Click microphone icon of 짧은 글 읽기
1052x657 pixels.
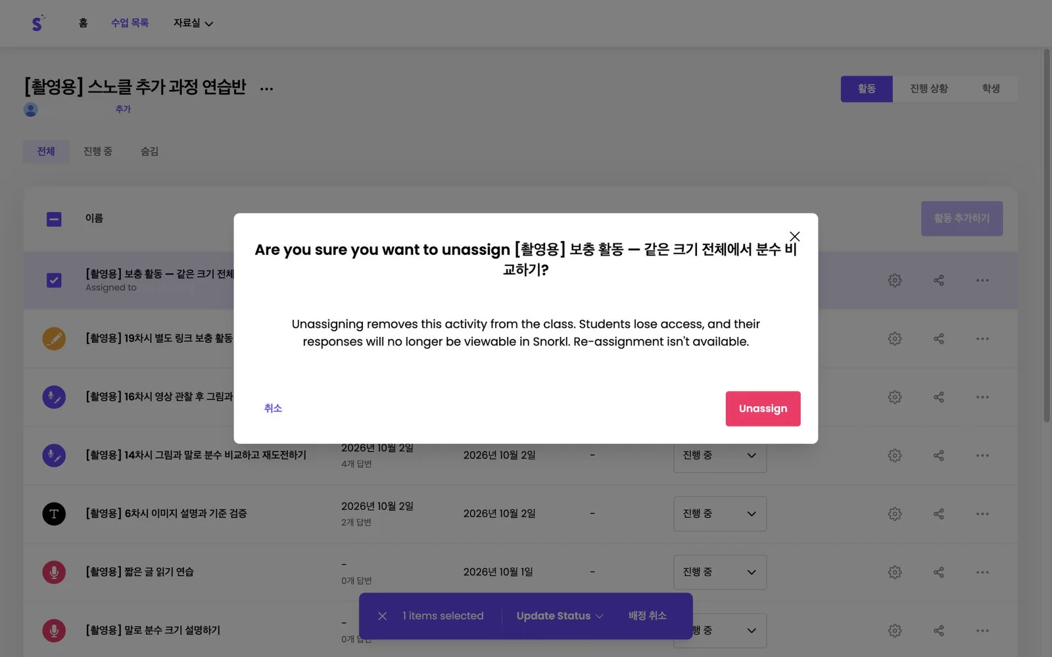click(54, 572)
